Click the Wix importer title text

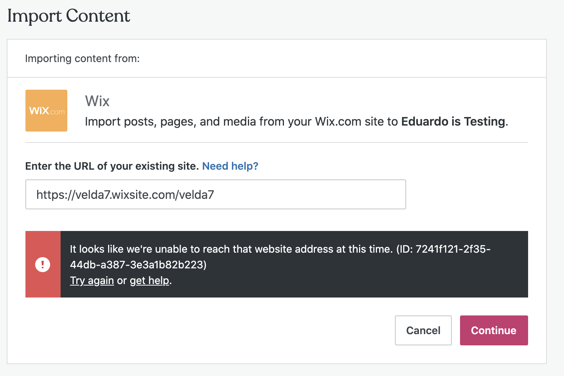pyautogui.click(x=97, y=101)
